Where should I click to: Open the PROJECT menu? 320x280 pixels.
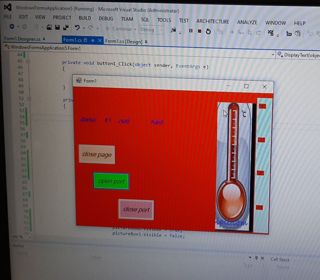tap(62, 18)
